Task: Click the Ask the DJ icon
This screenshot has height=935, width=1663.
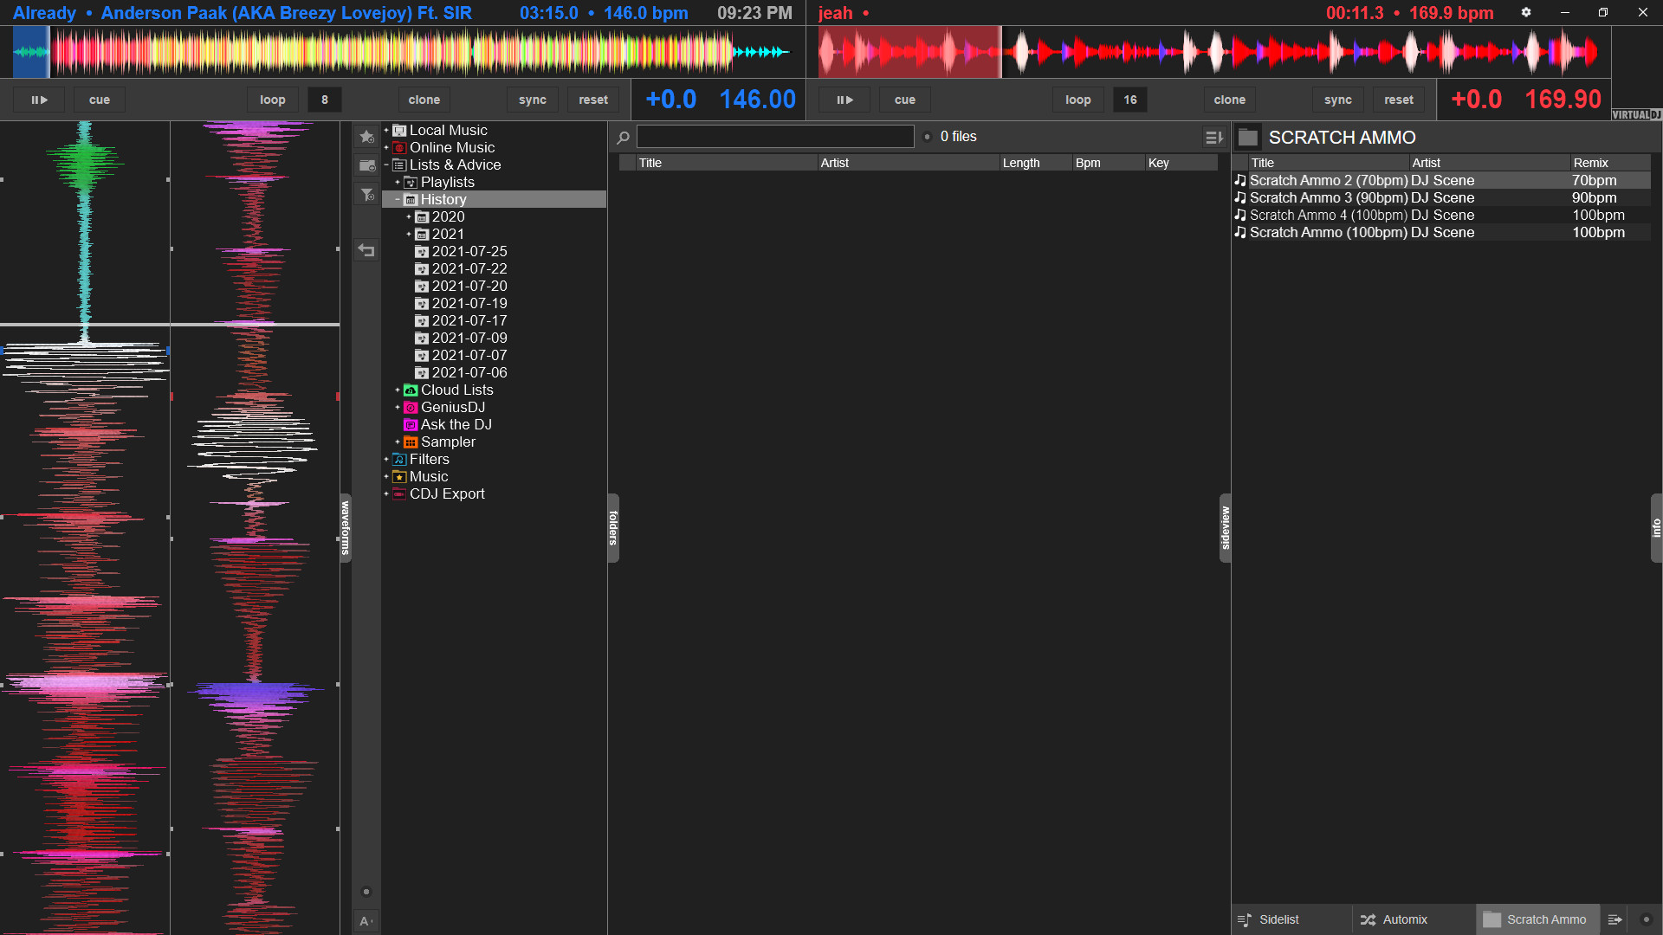Action: (411, 425)
